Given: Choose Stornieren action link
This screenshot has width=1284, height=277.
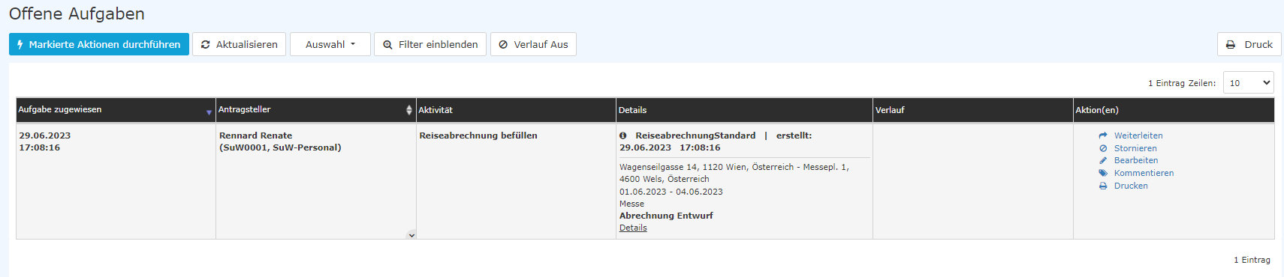Looking at the screenshot, I should click(x=1135, y=148).
